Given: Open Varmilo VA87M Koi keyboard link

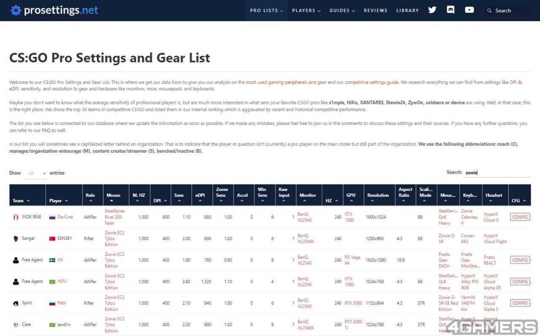Looking at the screenshot, I should point(468,303).
